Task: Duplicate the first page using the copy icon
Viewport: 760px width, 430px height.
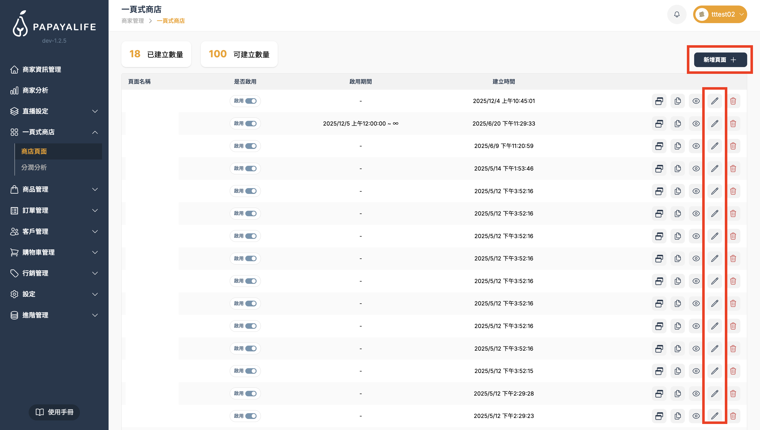Action: coord(678,101)
